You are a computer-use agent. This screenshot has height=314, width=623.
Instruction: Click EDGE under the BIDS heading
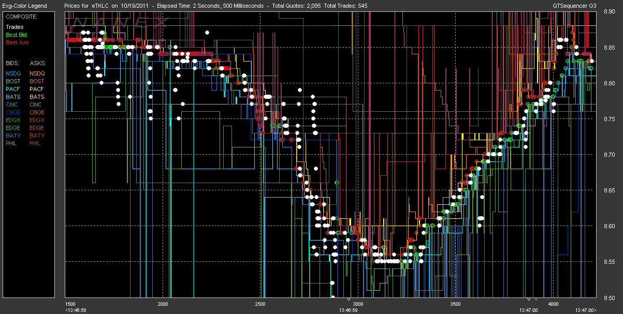13,128
